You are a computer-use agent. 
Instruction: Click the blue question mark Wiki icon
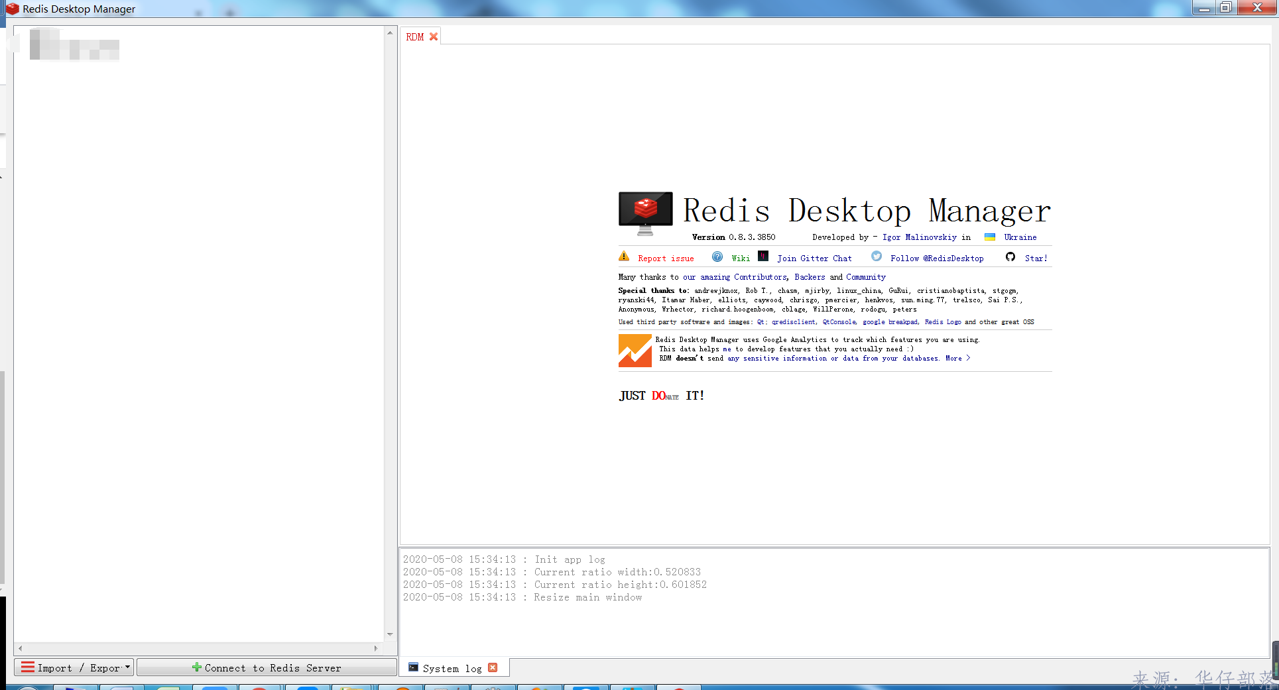pyautogui.click(x=717, y=257)
